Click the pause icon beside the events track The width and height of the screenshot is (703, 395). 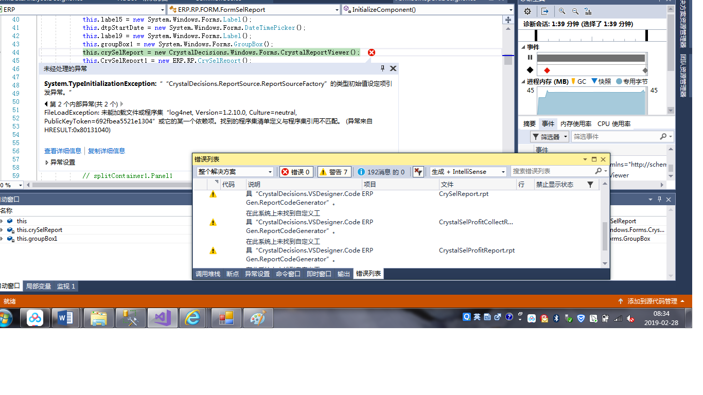pyautogui.click(x=530, y=58)
